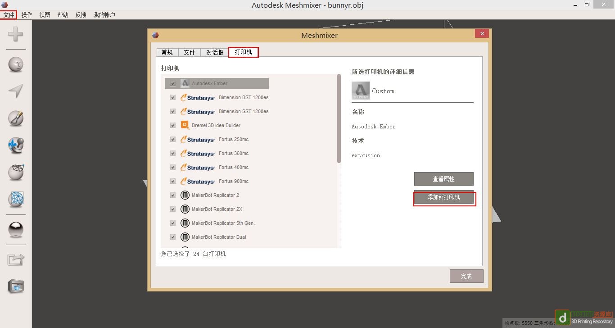Open the Sculpt brush tool

[16, 118]
